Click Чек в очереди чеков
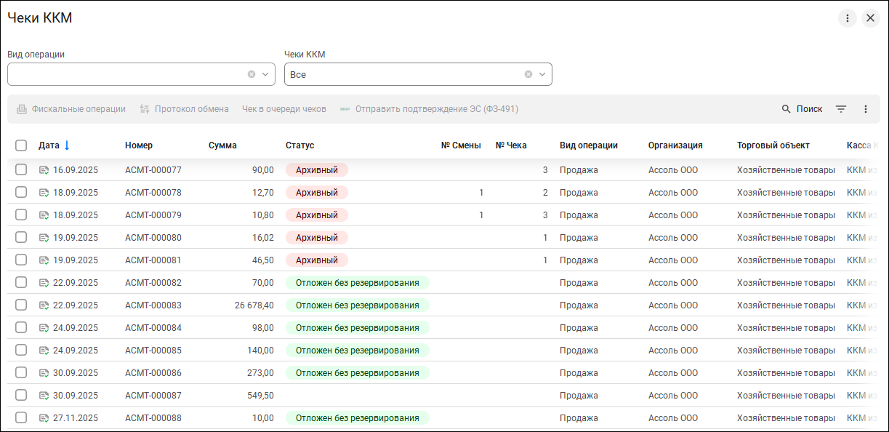The image size is (889, 432). [283, 109]
